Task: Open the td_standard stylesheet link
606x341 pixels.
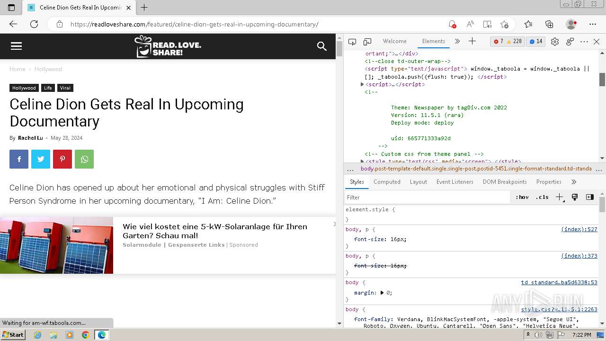Action: tap(559, 282)
